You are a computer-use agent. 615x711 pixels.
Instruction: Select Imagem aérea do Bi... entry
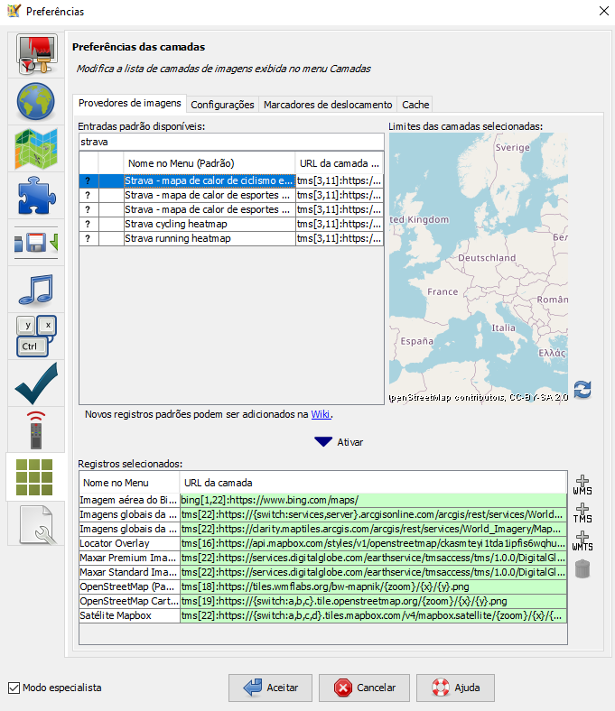[129, 500]
